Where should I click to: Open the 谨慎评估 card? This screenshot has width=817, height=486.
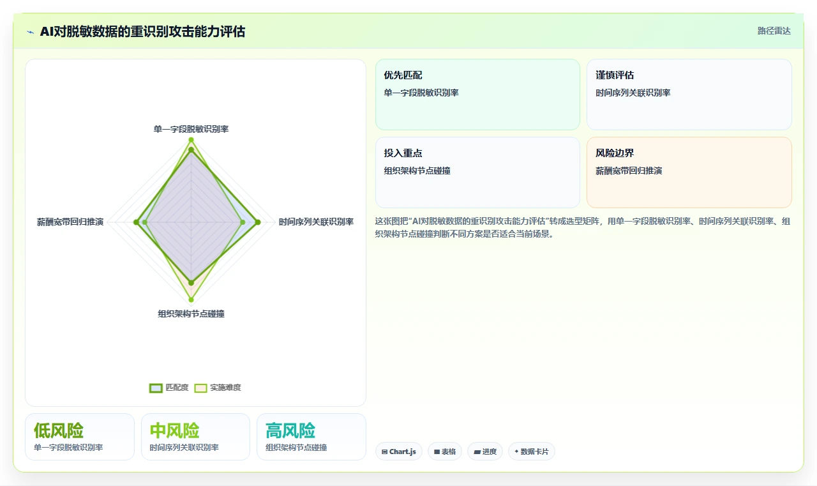[689, 95]
